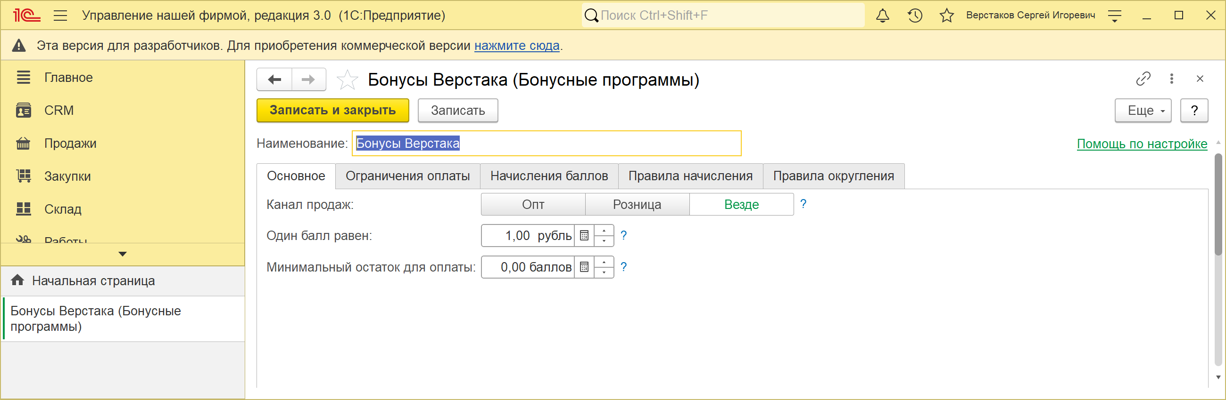Select Розница sales channel
The image size is (1226, 400).
tap(637, 204)
